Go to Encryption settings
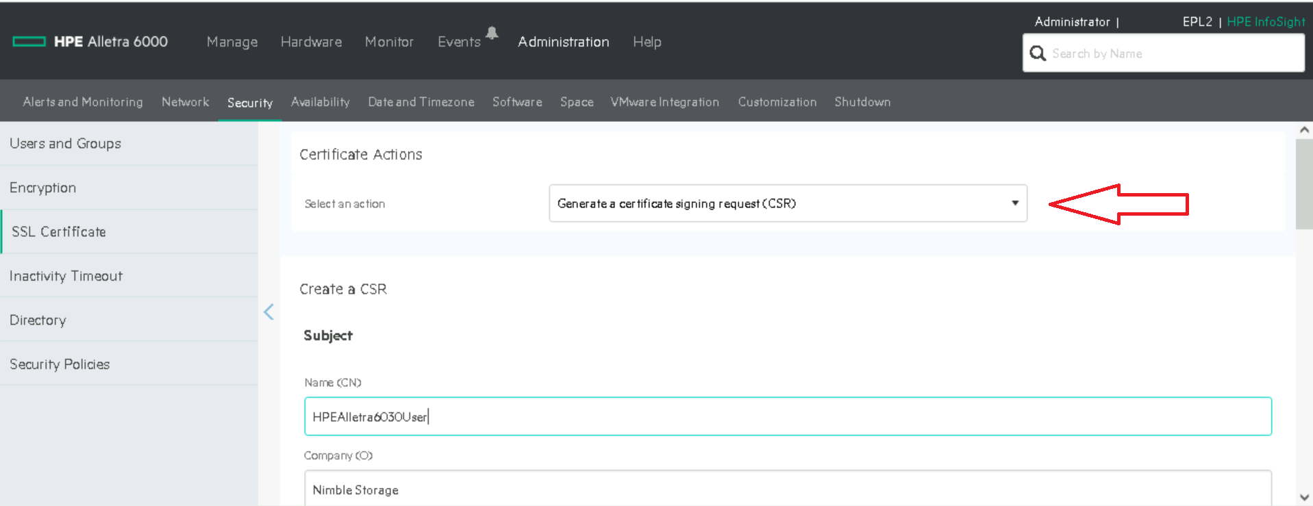1313x506 pixels. pyautogui.click(x=129, y=188)
